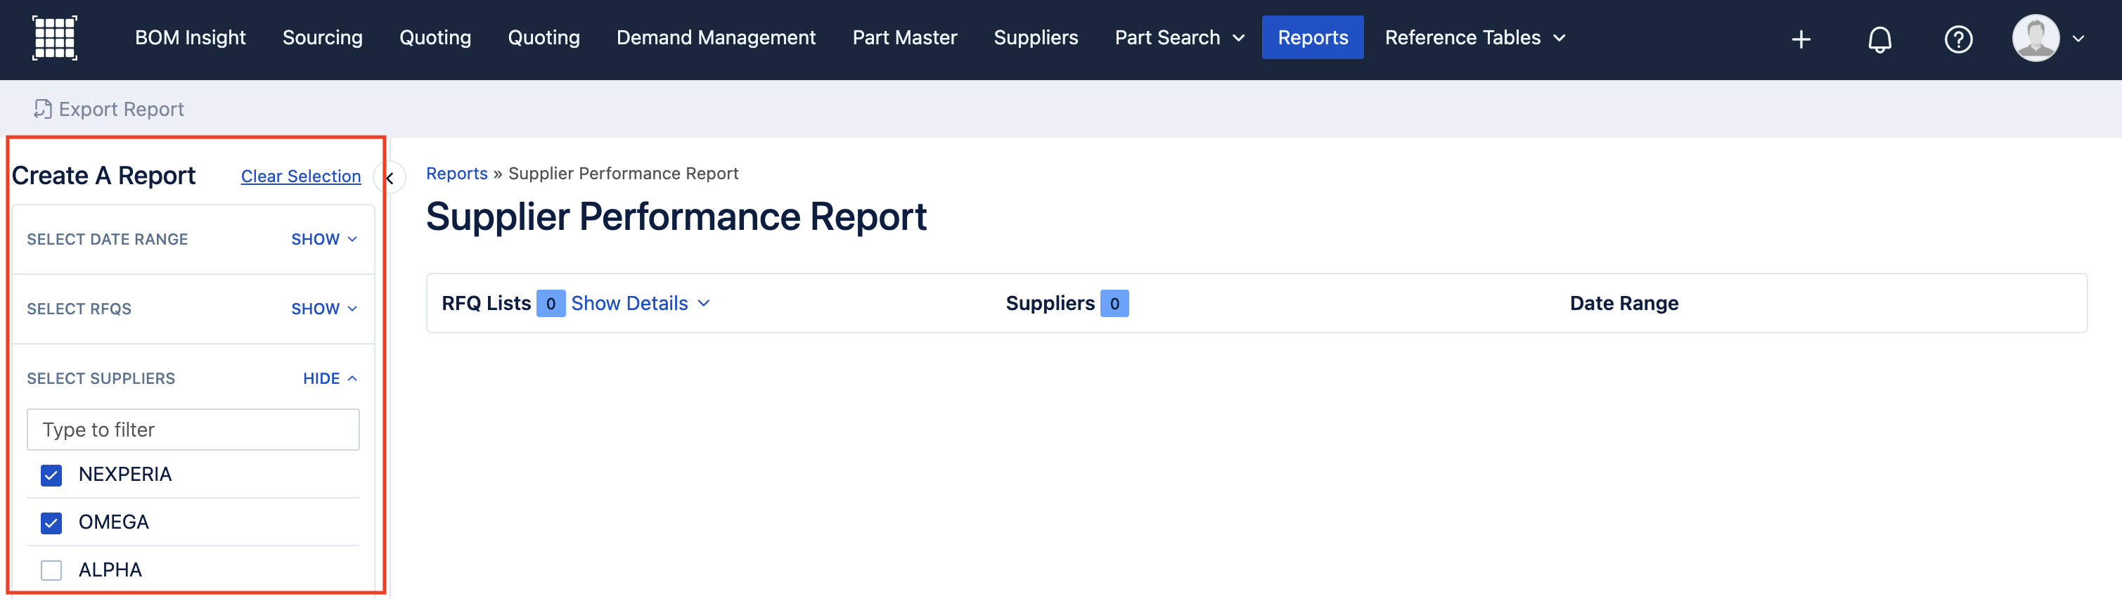
Task: Open the help question mark icon
Action: 1957,39
